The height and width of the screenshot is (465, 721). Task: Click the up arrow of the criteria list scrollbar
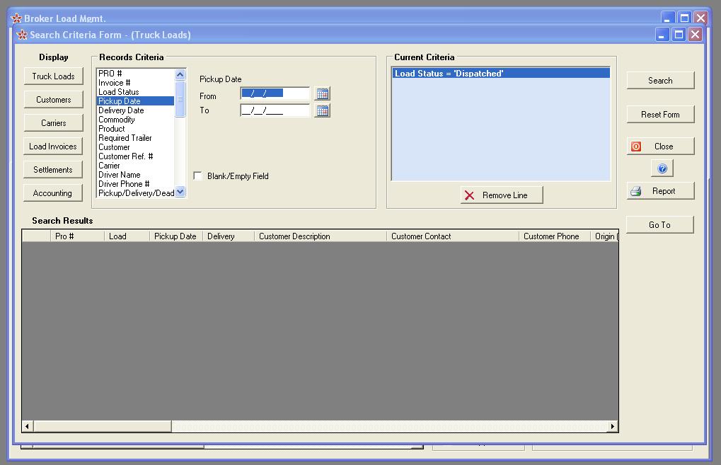179,73
